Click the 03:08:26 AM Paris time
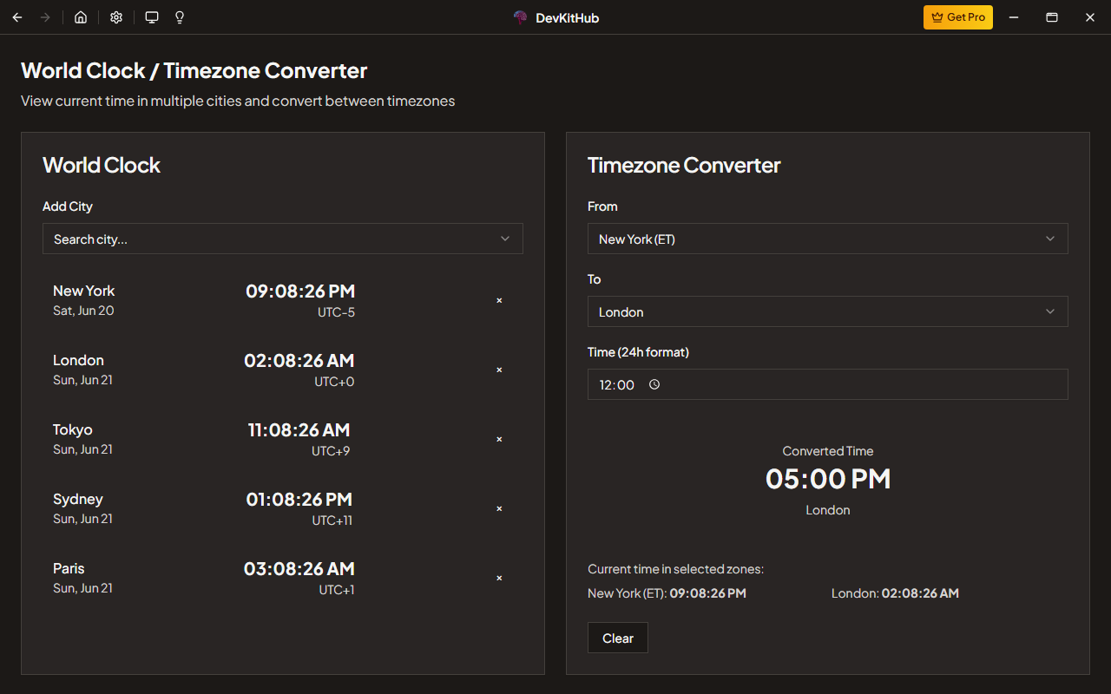This screenshot has height=694, width=1111. (x=299, y=568)
